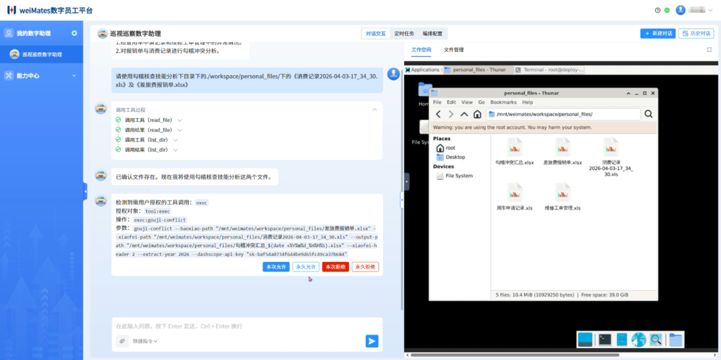Click the 永久拒绝 button
This screenshot has width=721, height=360.
pos(365,267)
